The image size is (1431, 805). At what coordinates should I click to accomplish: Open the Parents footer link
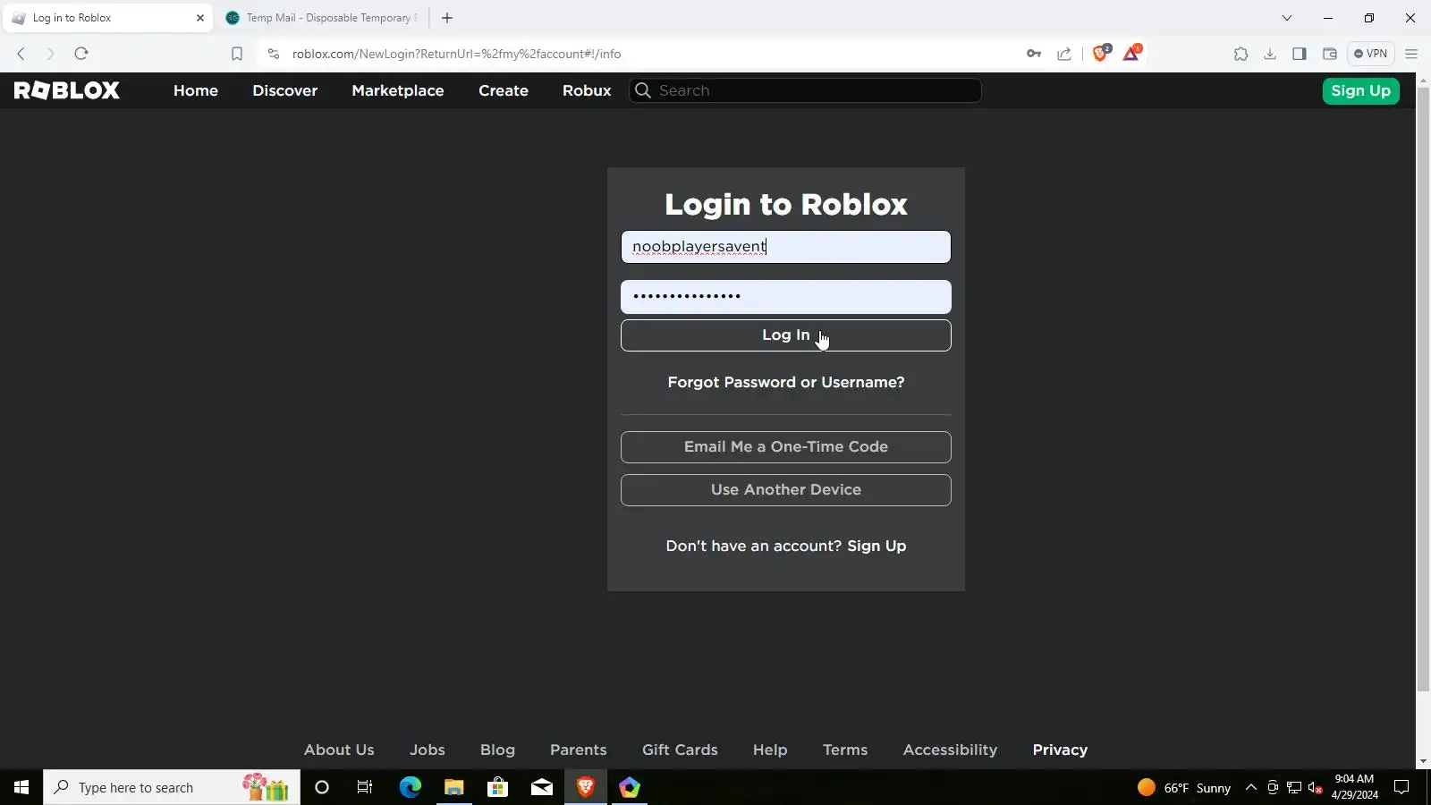(579, 750)
